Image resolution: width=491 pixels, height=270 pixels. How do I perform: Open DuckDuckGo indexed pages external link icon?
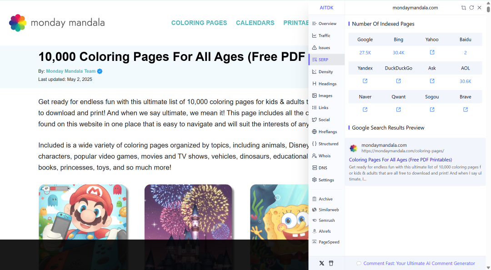tap(398, 81)
